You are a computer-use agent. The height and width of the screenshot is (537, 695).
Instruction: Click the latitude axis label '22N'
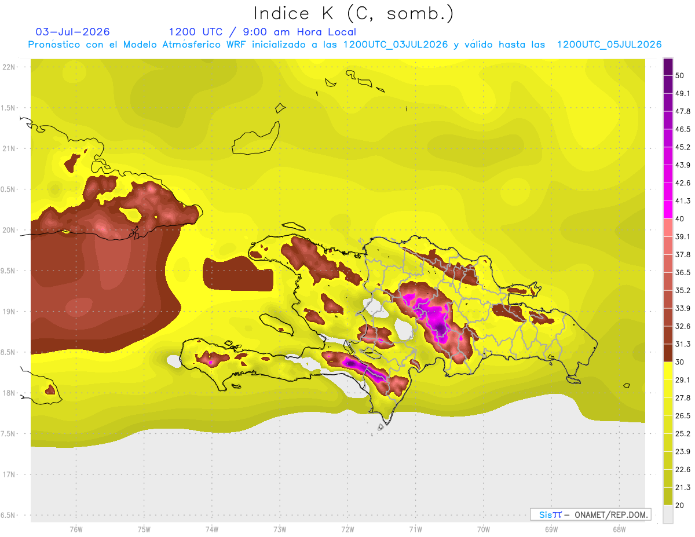click(x=10, y=67)
